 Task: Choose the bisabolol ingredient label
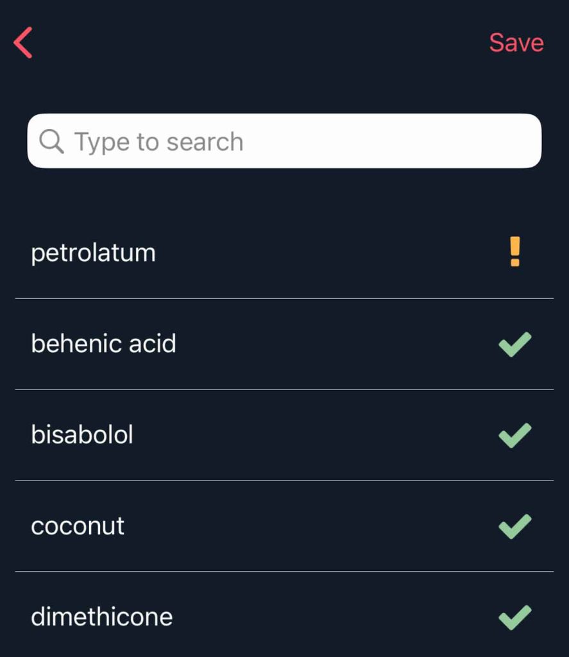tap(82, 435)
